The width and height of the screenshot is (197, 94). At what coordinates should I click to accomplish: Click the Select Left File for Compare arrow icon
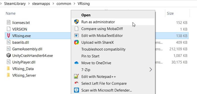76,83
